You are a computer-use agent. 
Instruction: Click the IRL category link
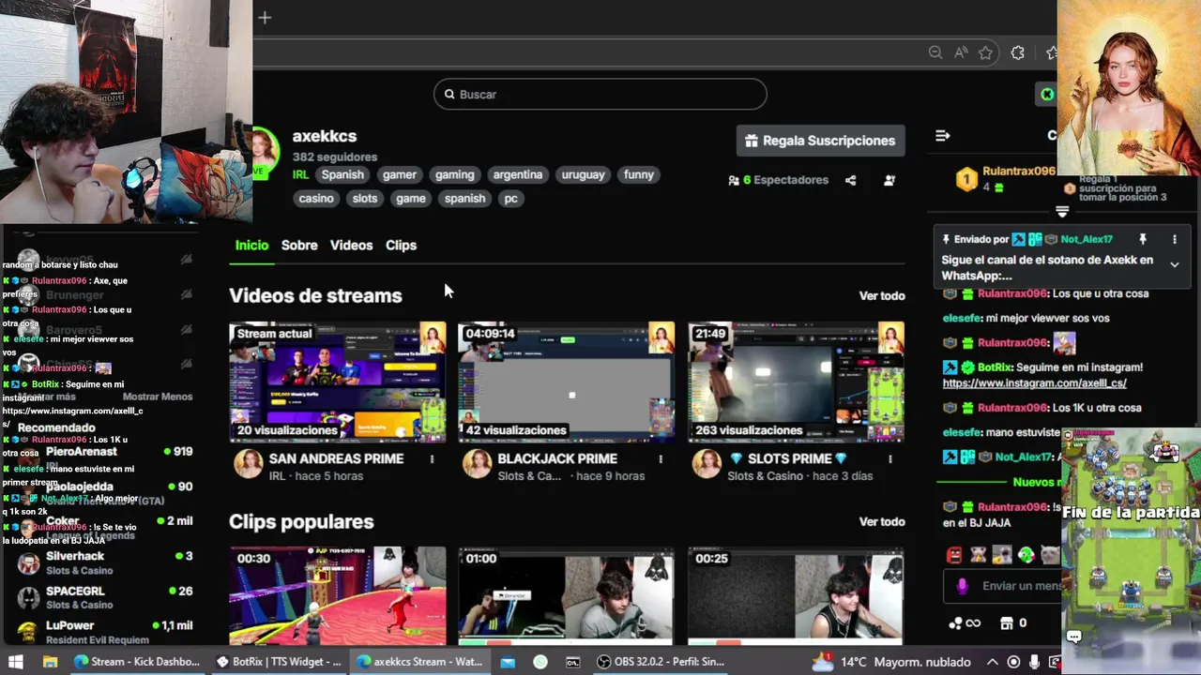pyautogui.click(x=300, y=174)
